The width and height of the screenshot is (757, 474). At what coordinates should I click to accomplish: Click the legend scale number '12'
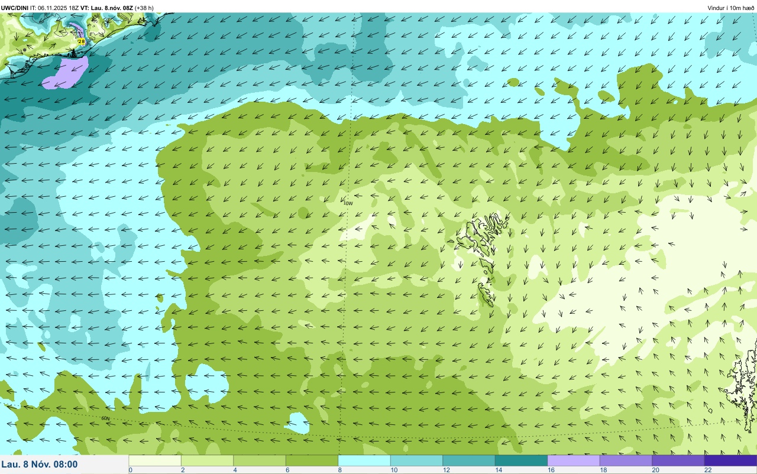click(x=445, y=470)
